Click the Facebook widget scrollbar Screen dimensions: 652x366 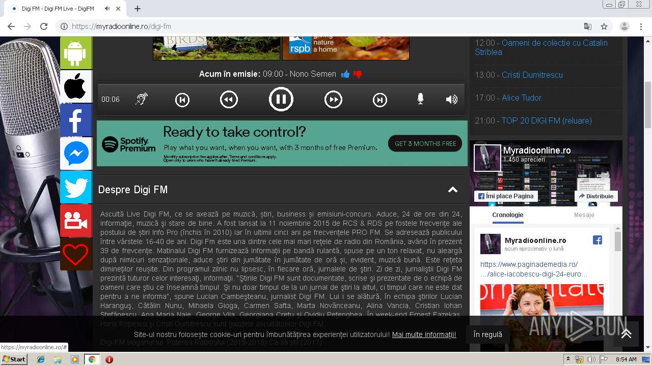click(618, 241)
